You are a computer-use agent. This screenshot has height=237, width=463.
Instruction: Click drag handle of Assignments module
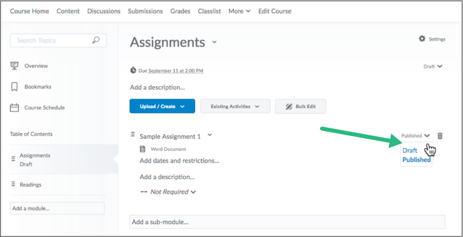click(x=13, y=159)
